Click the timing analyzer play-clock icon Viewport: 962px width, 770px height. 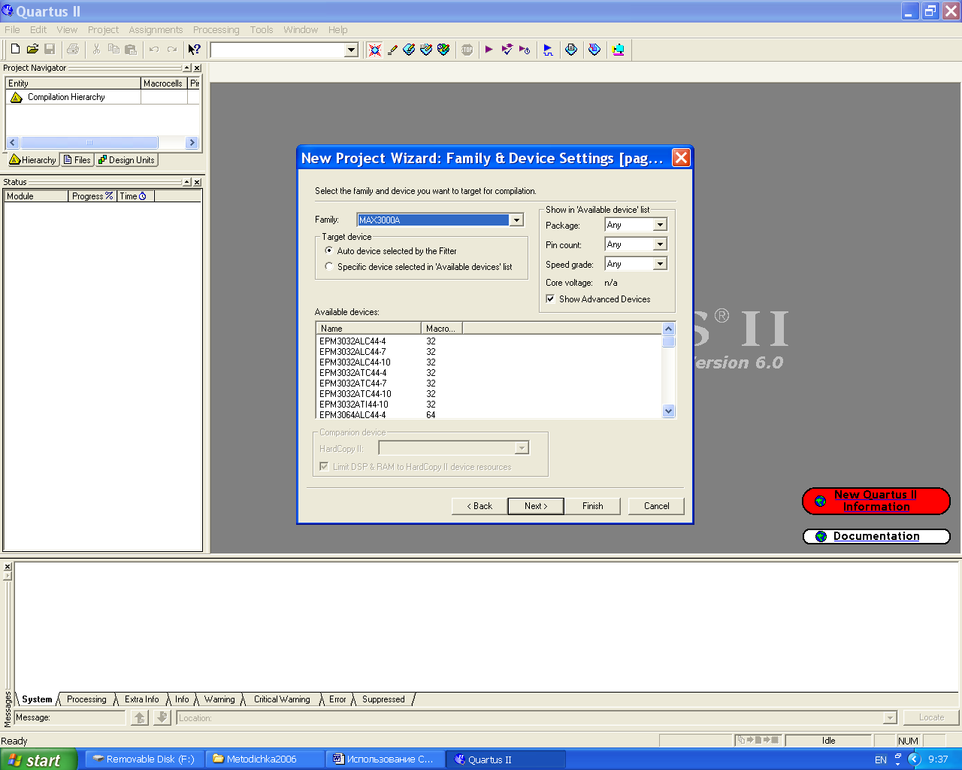click(525, 50)
